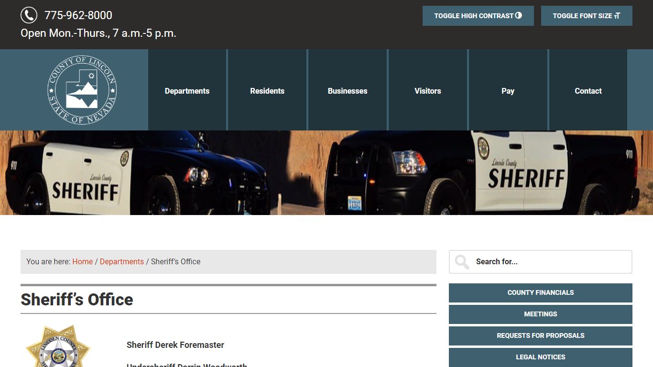653x367 pixels.
Task: Click into the 'Search for...' field
Action: tap(550, 262)
